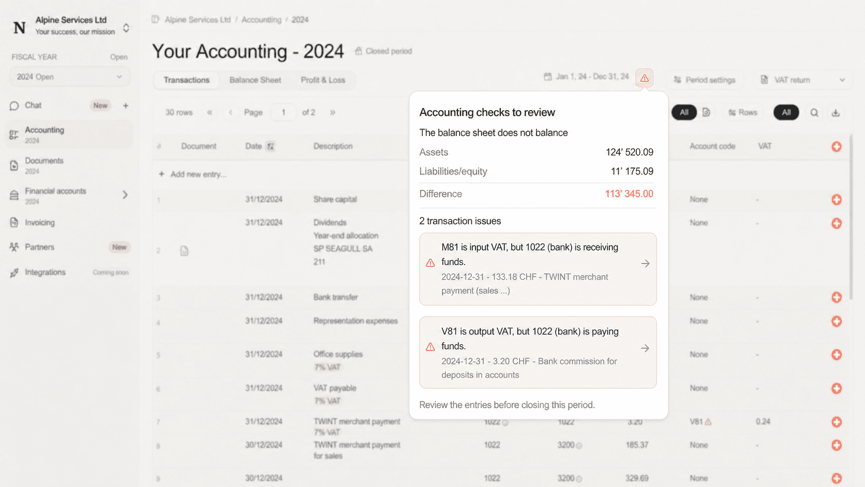Click the page number input field
The image size is (865, 487).
283,112
